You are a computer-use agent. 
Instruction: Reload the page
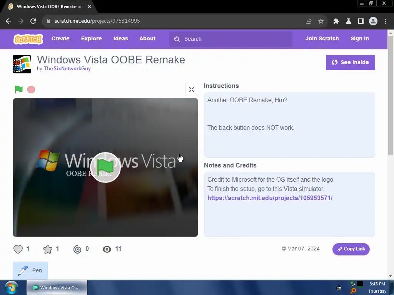(x=33, y=21)
